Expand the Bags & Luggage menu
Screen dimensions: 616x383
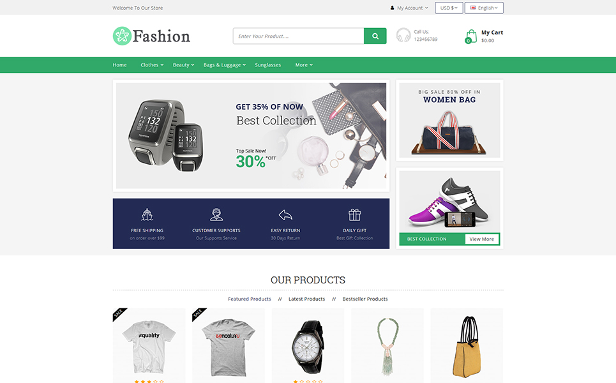[224, 65]
